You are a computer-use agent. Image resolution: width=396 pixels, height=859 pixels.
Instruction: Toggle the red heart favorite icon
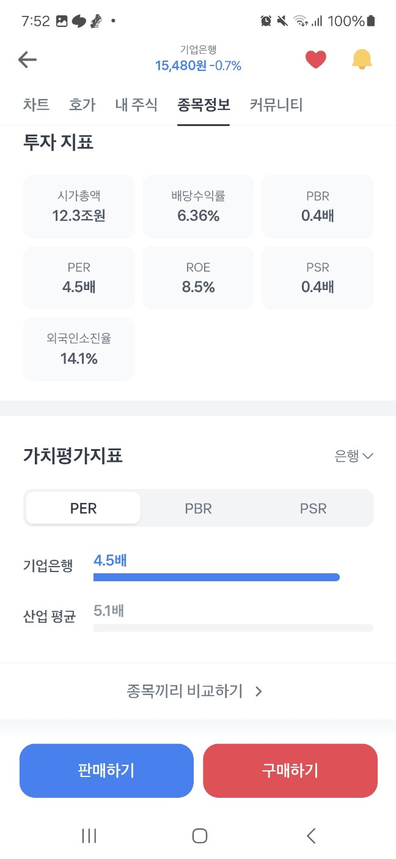click(315, 59)
